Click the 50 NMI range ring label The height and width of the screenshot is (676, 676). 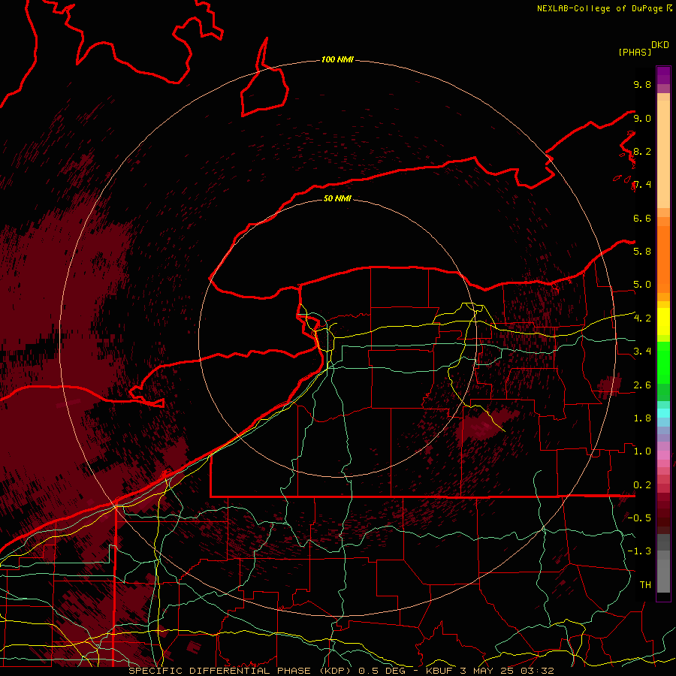click(337, 198)
